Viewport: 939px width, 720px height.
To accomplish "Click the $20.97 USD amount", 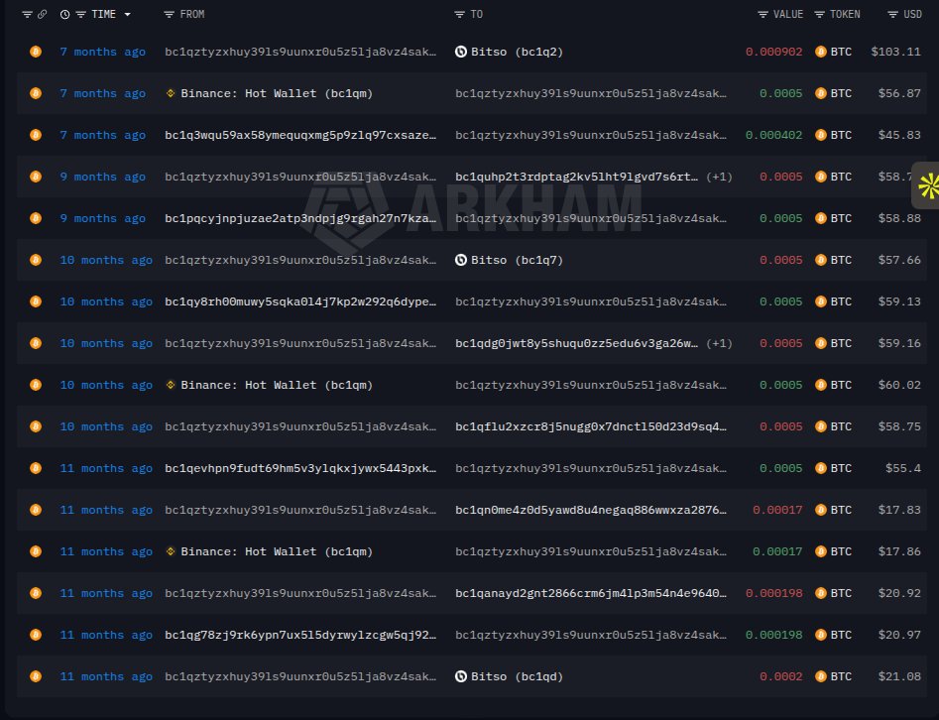I will click(899, 635).
